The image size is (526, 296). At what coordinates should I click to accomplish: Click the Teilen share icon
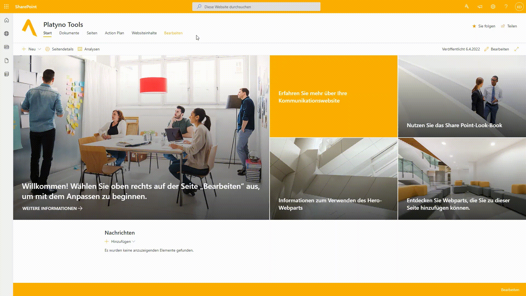(x=503, y=26)
